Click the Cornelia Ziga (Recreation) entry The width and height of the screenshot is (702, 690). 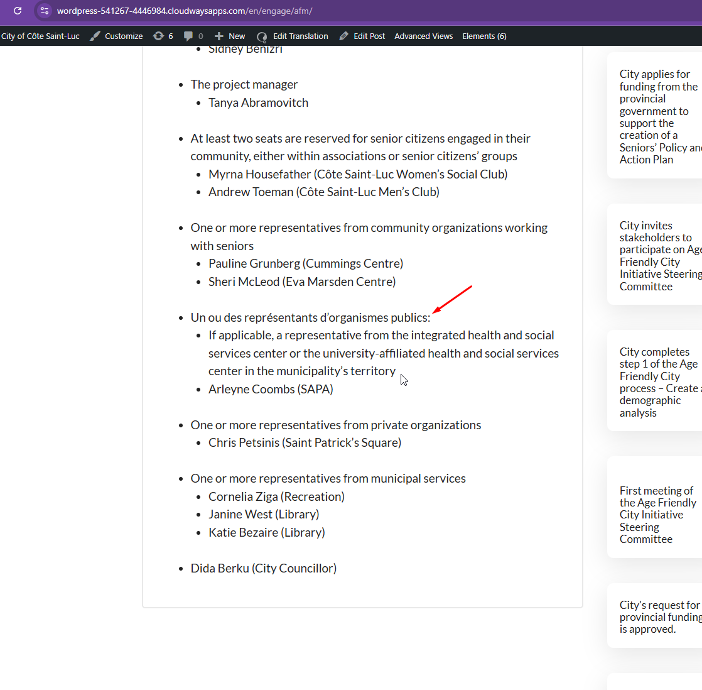276,496
